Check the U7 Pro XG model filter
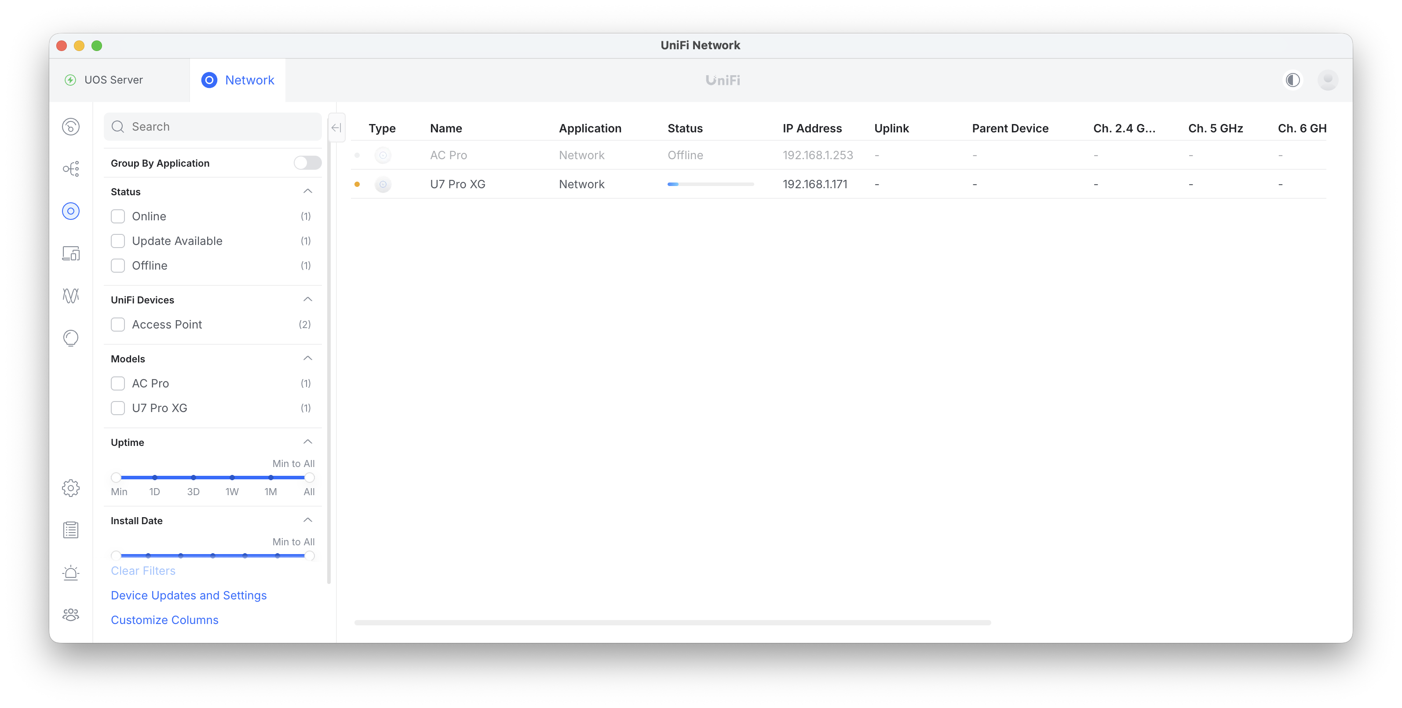Image resolution: width=1402 pixels, height=708 pixels. 117,408
